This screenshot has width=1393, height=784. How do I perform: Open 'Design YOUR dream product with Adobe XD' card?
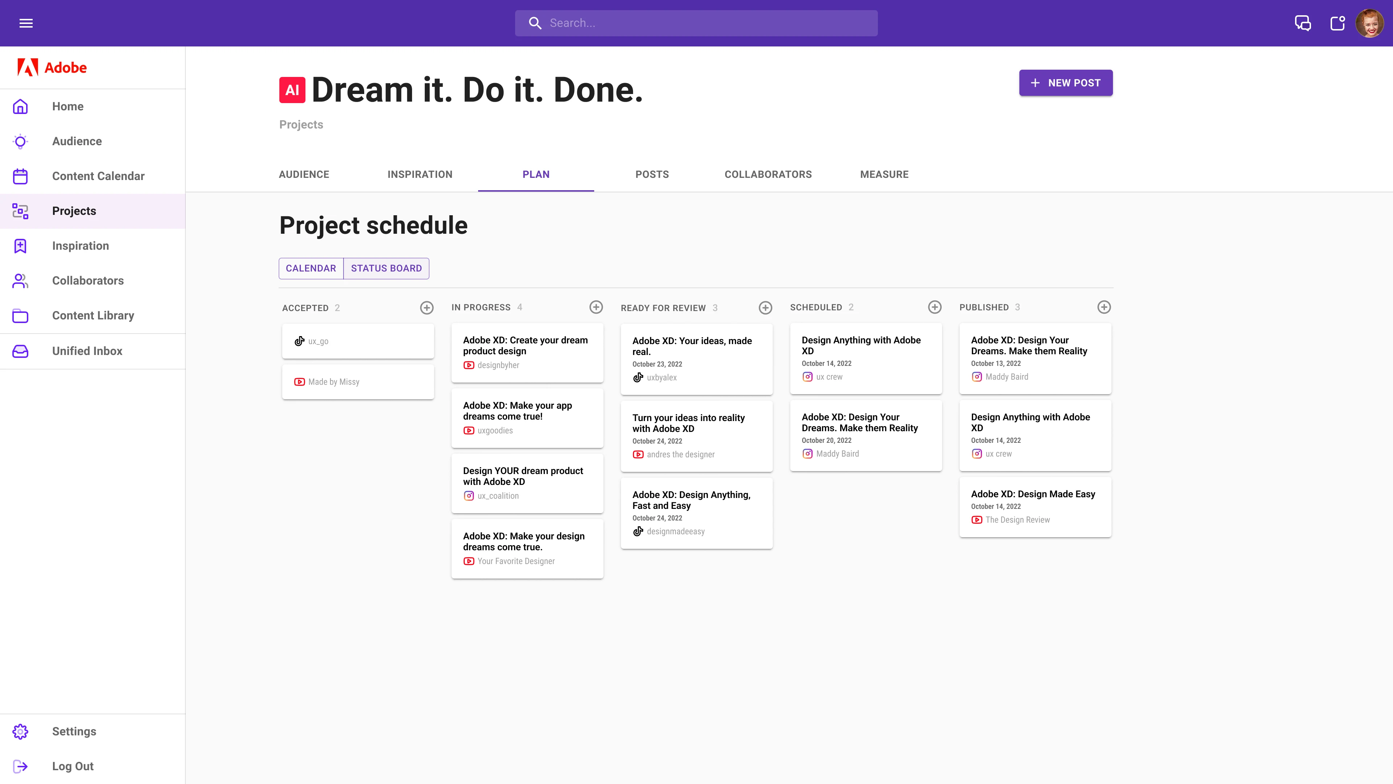tap(527, 484)
